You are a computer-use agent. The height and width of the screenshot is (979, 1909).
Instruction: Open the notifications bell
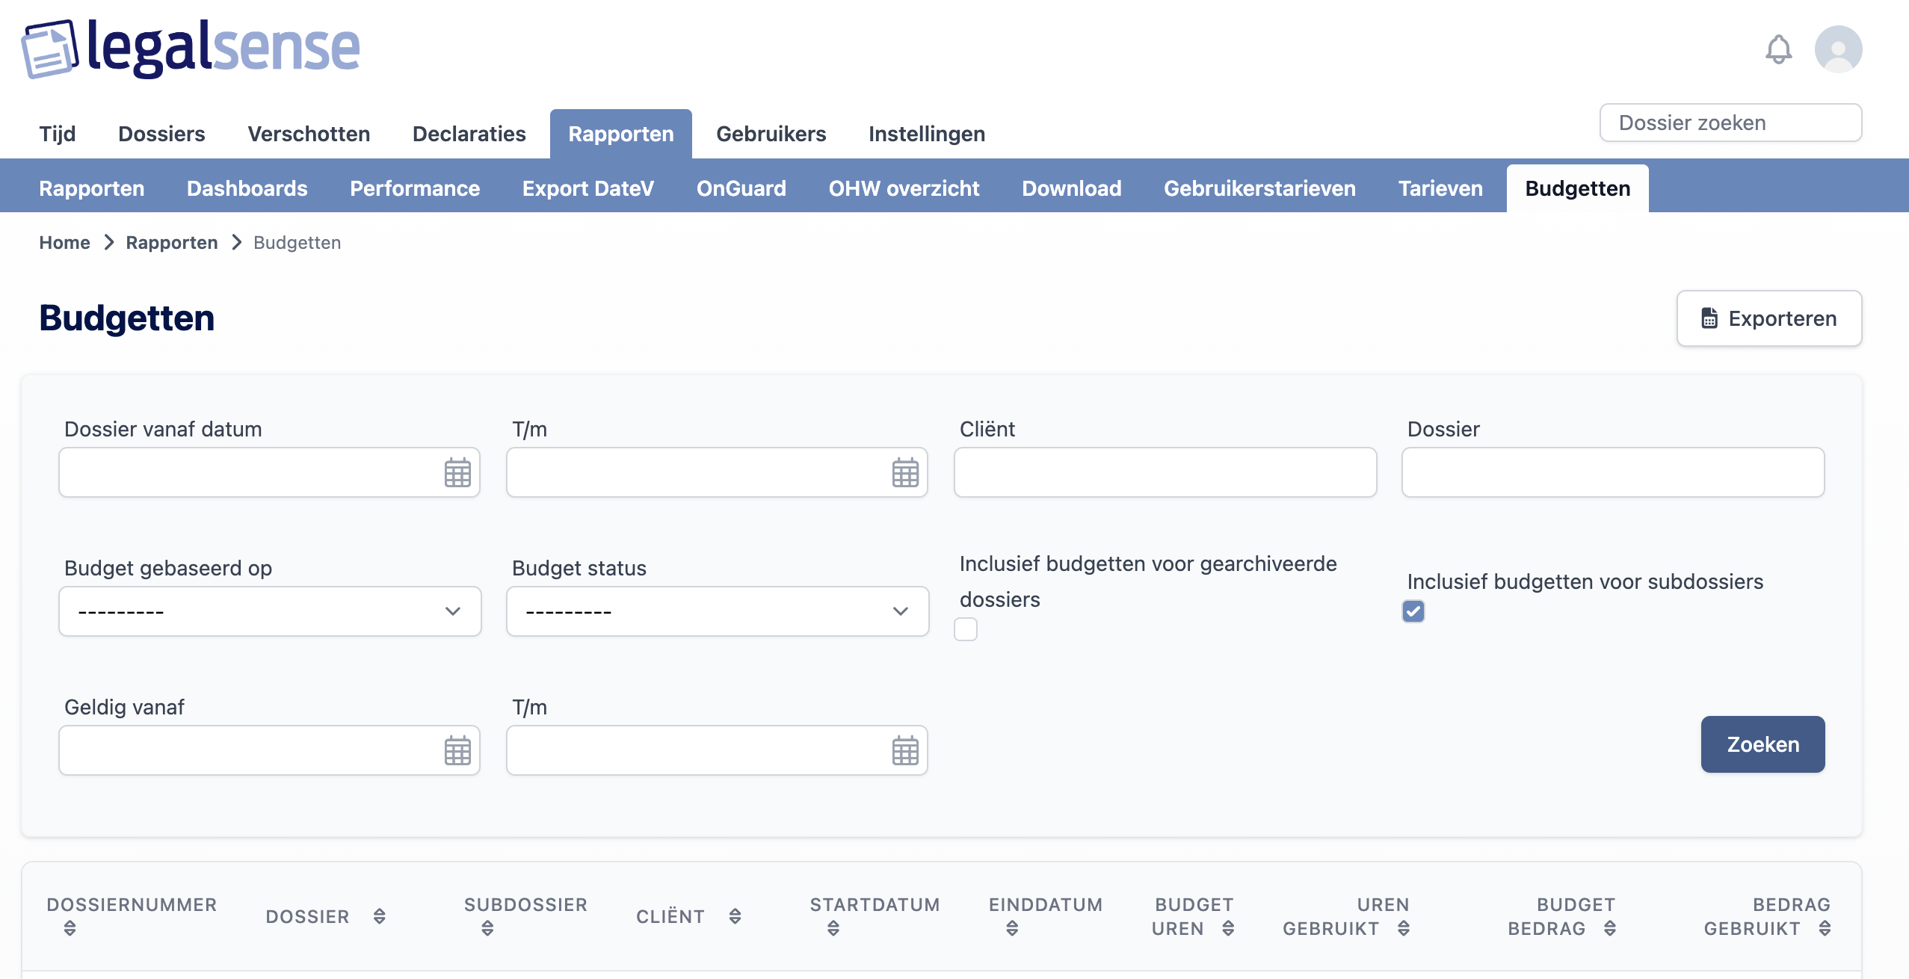pyautogui.click(x=1778, y=50)
